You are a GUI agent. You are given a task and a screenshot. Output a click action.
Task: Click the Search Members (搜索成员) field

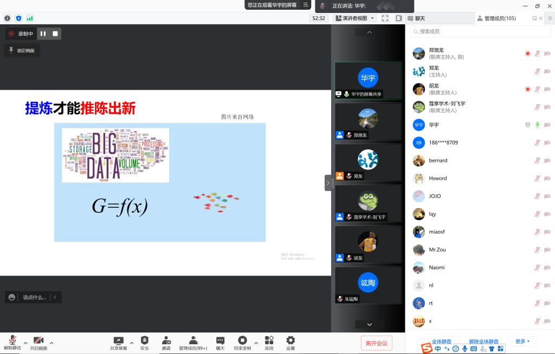tap(480, 31)
